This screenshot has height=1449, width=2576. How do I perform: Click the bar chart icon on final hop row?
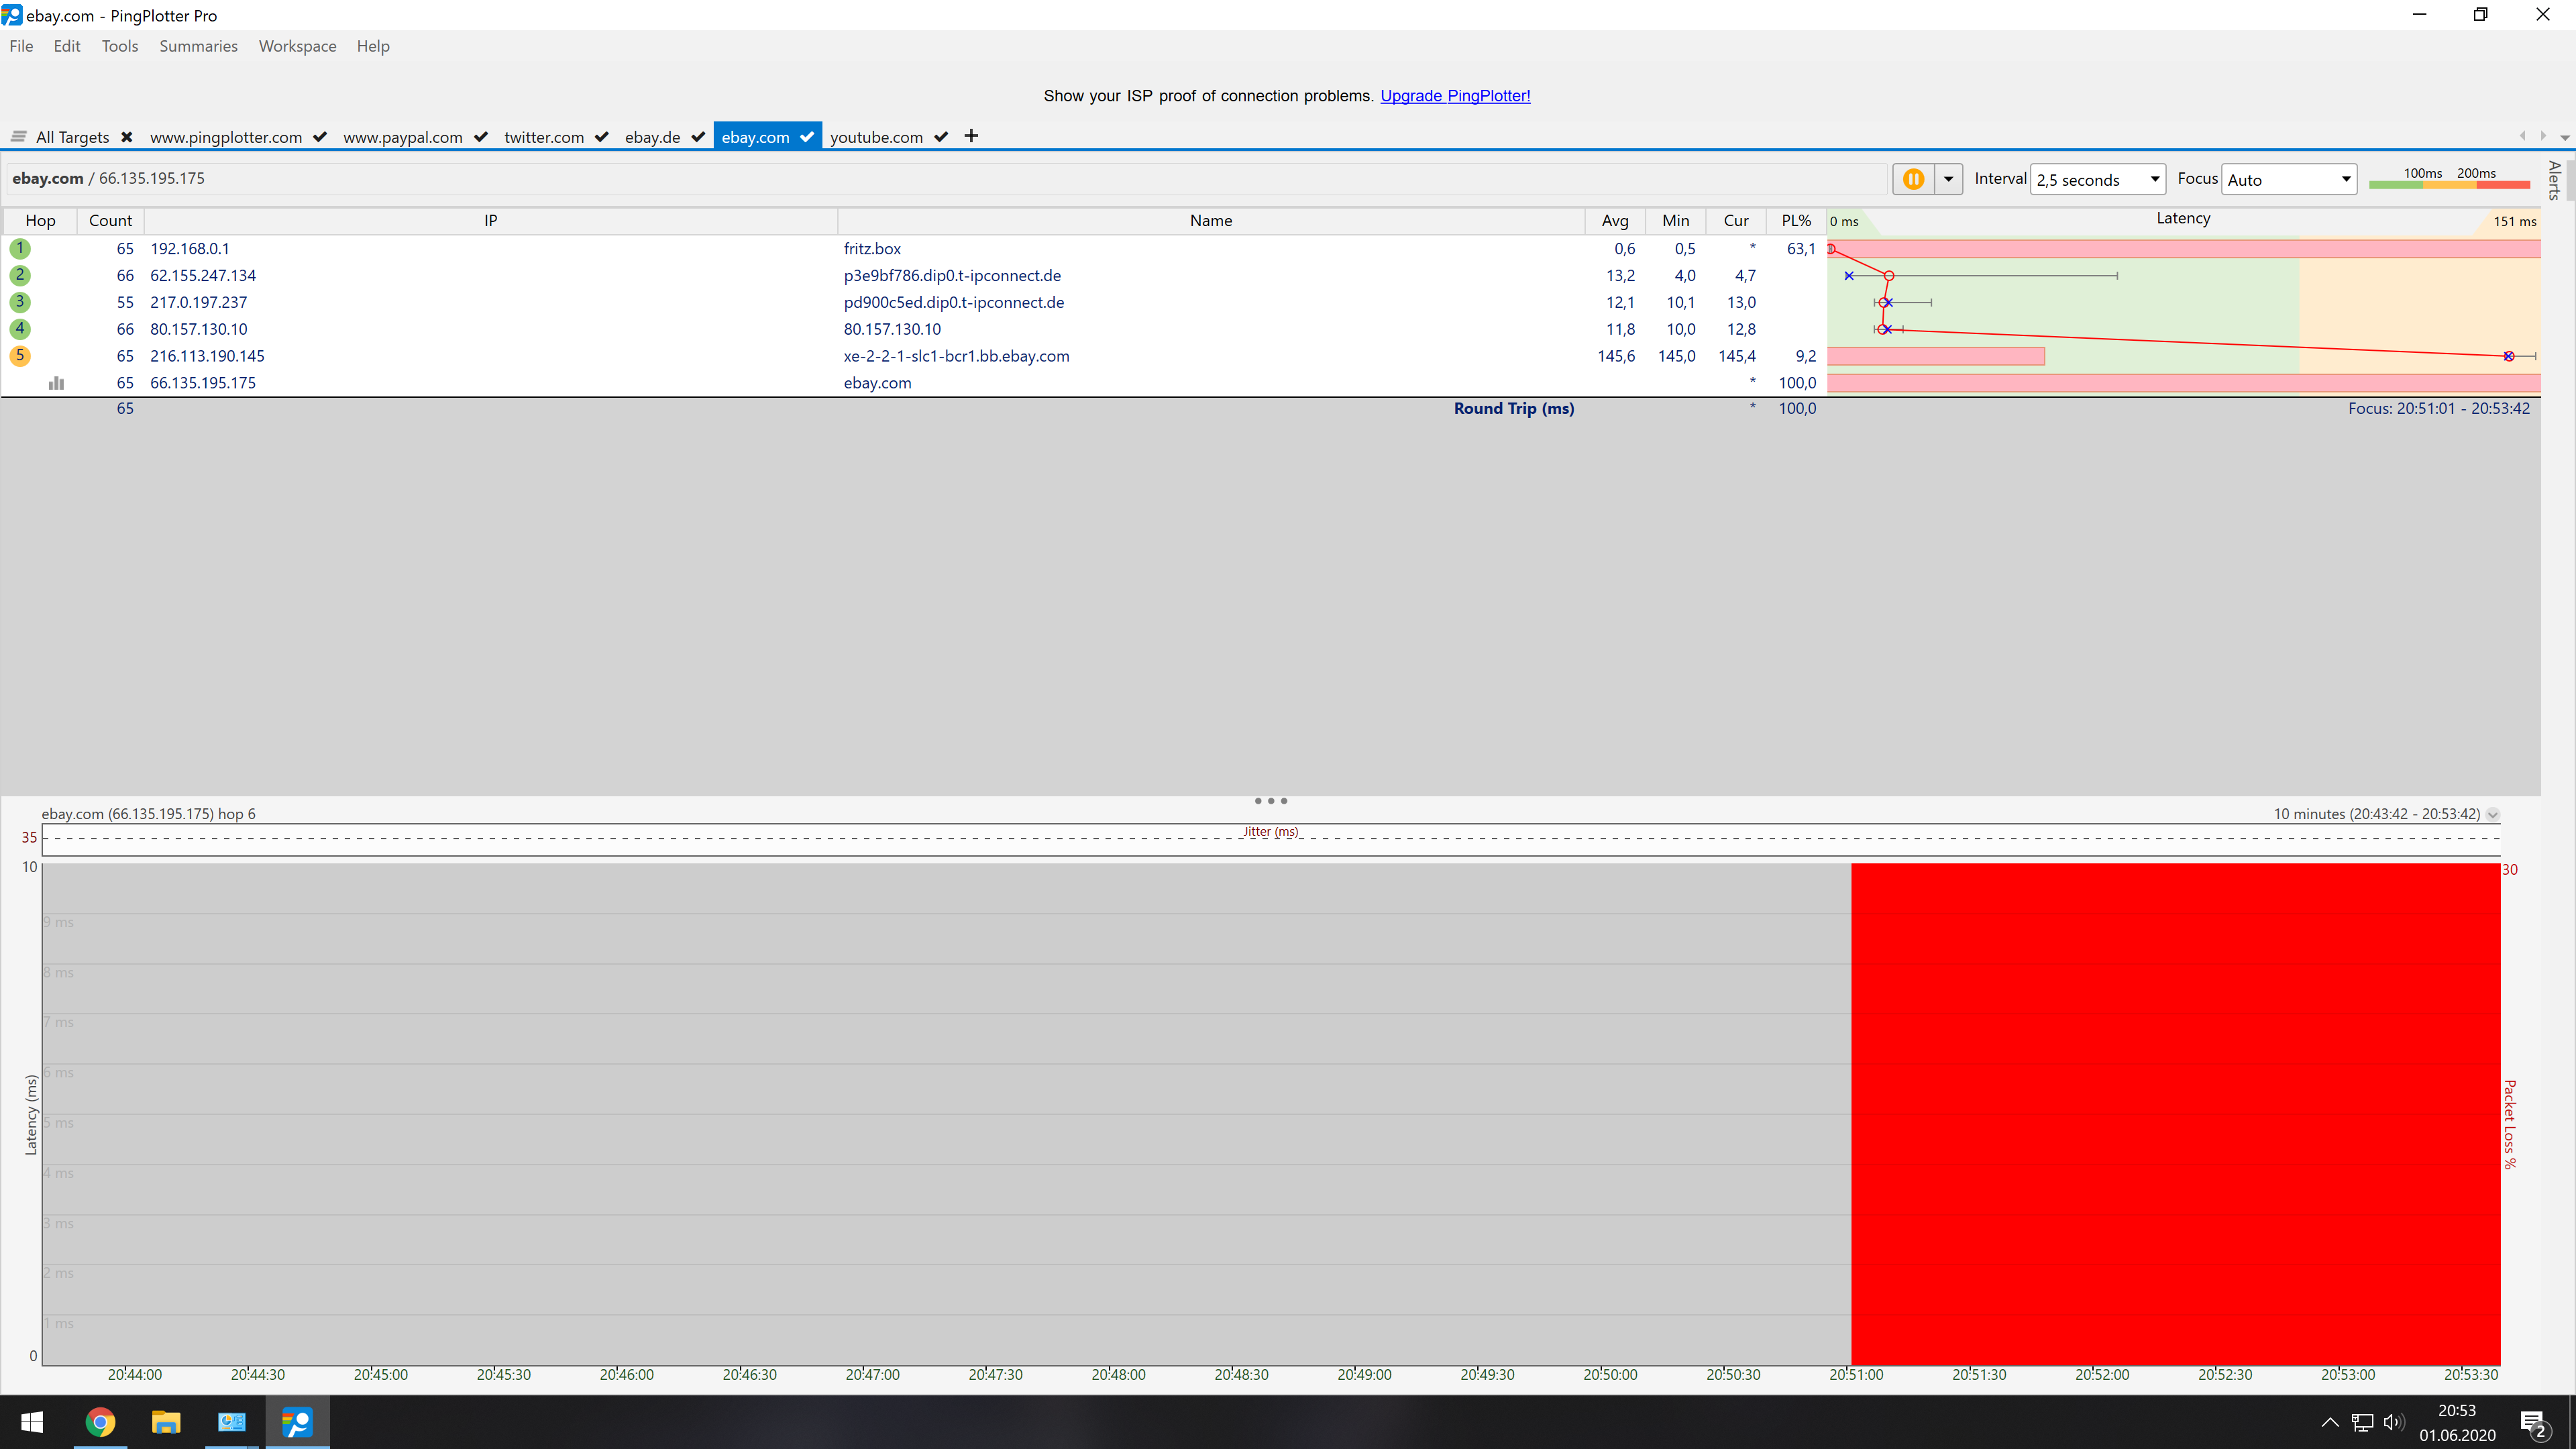tap(56, 383)
